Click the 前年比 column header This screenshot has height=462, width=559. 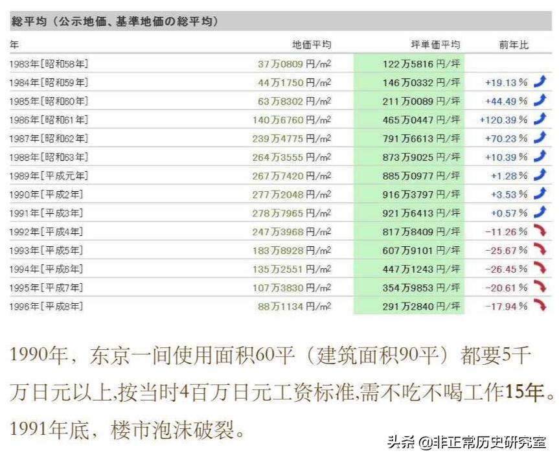(514, 45)
